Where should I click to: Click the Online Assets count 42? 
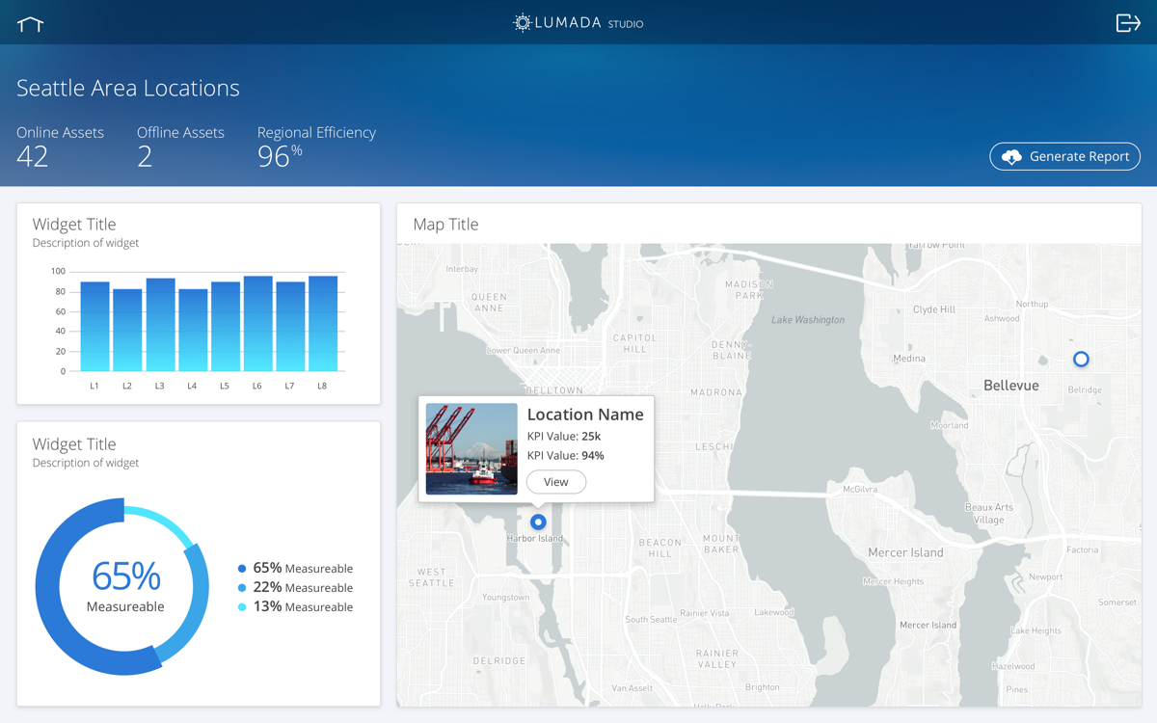click(x=33, y=156)
